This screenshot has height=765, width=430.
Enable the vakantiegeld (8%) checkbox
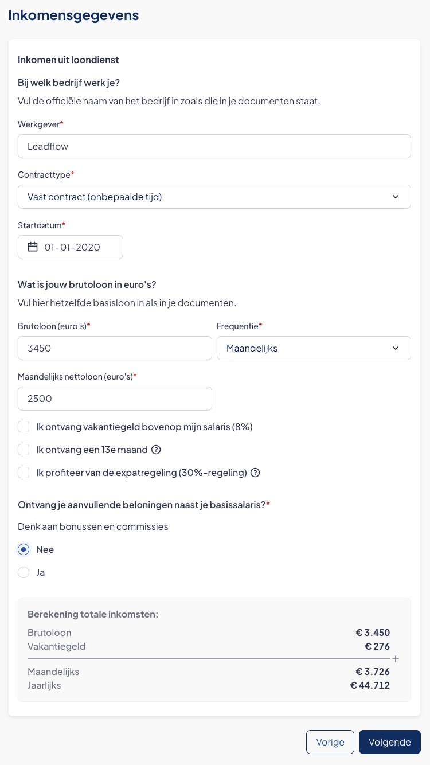point(24,427)
